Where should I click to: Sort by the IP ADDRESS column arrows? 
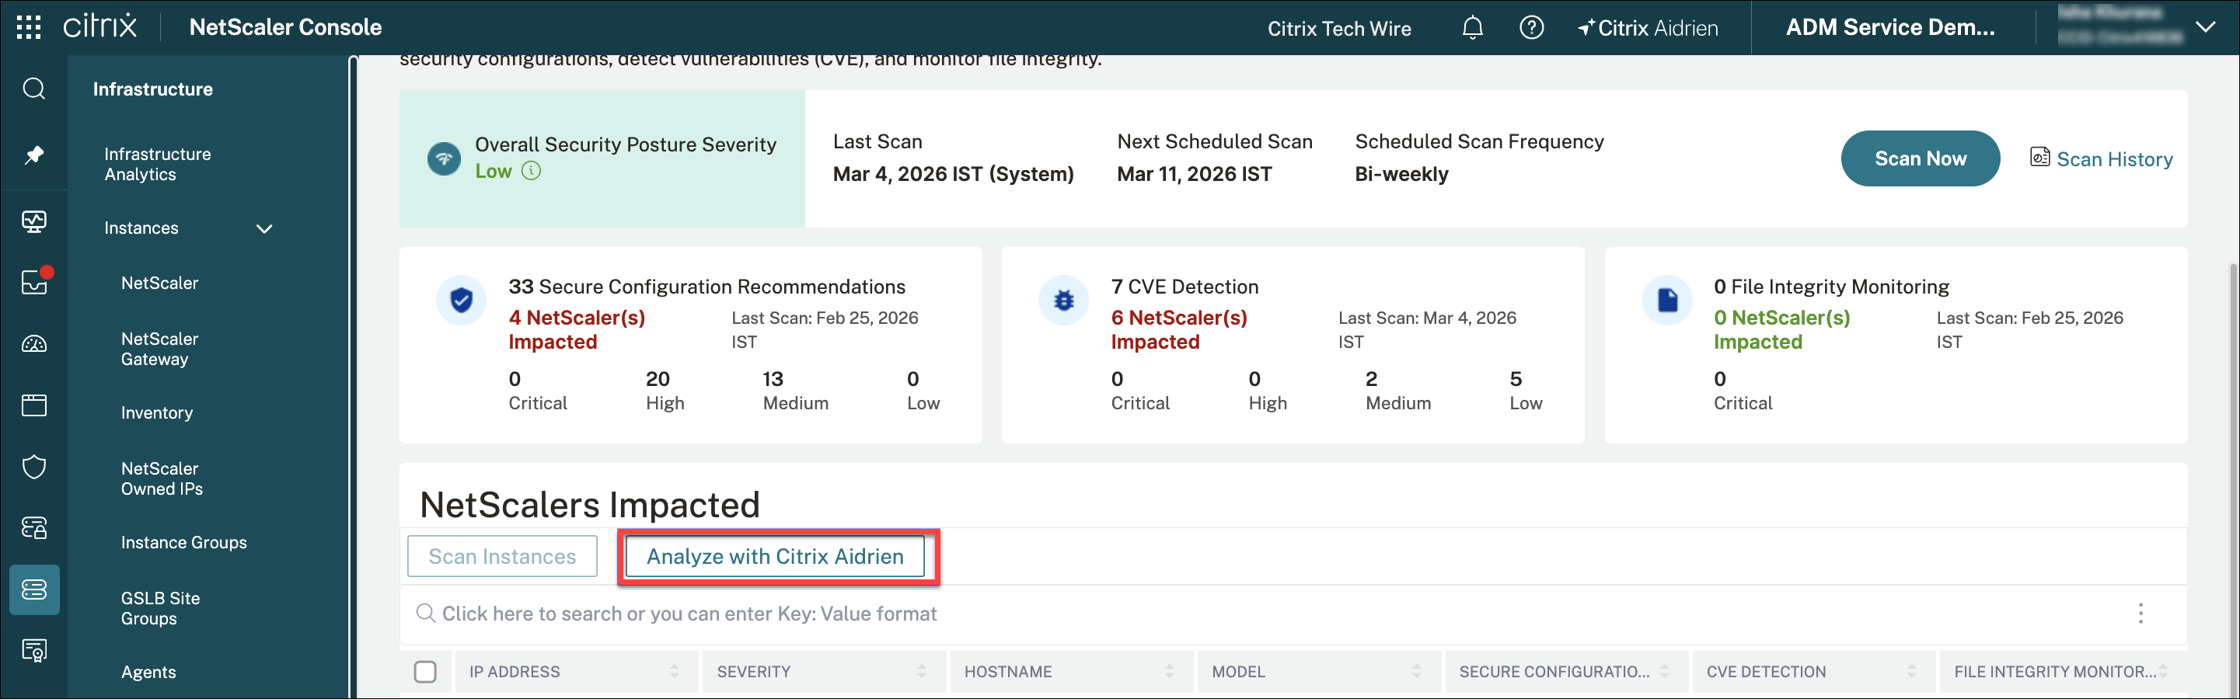pyautogui.click(x=674, y=672)
